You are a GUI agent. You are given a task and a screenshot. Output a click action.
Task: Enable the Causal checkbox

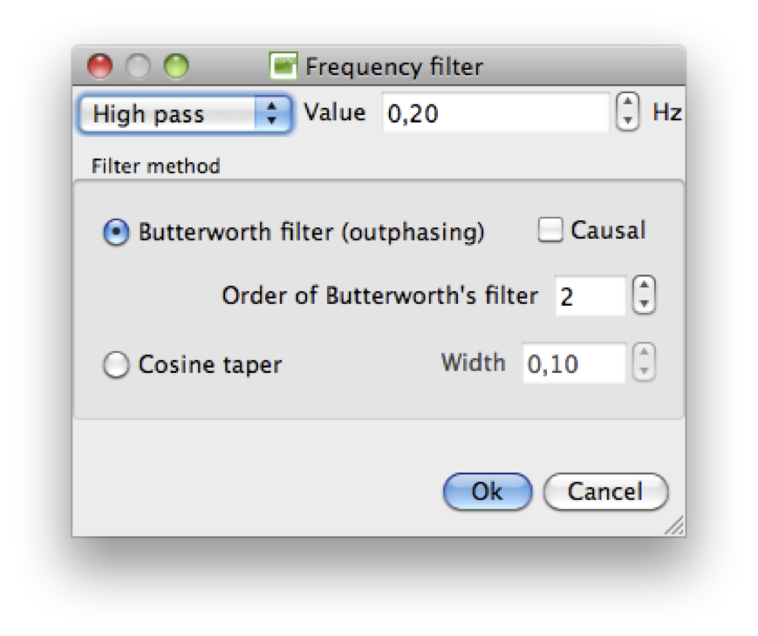click(549, 231)
